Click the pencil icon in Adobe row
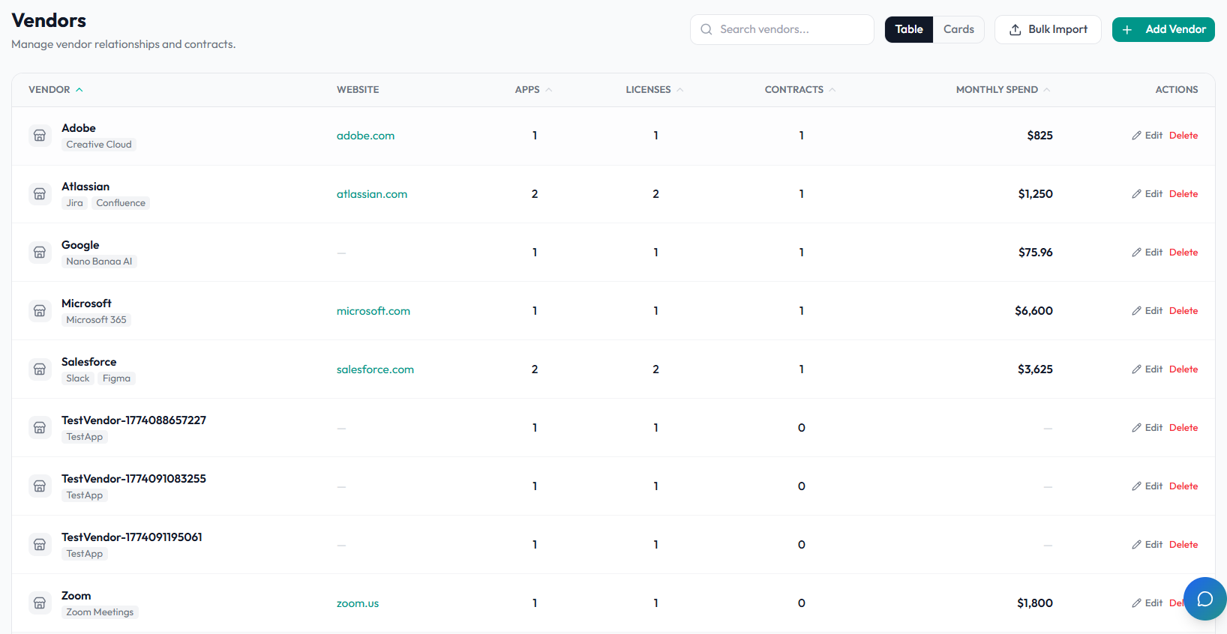 tap(1136, 136)
